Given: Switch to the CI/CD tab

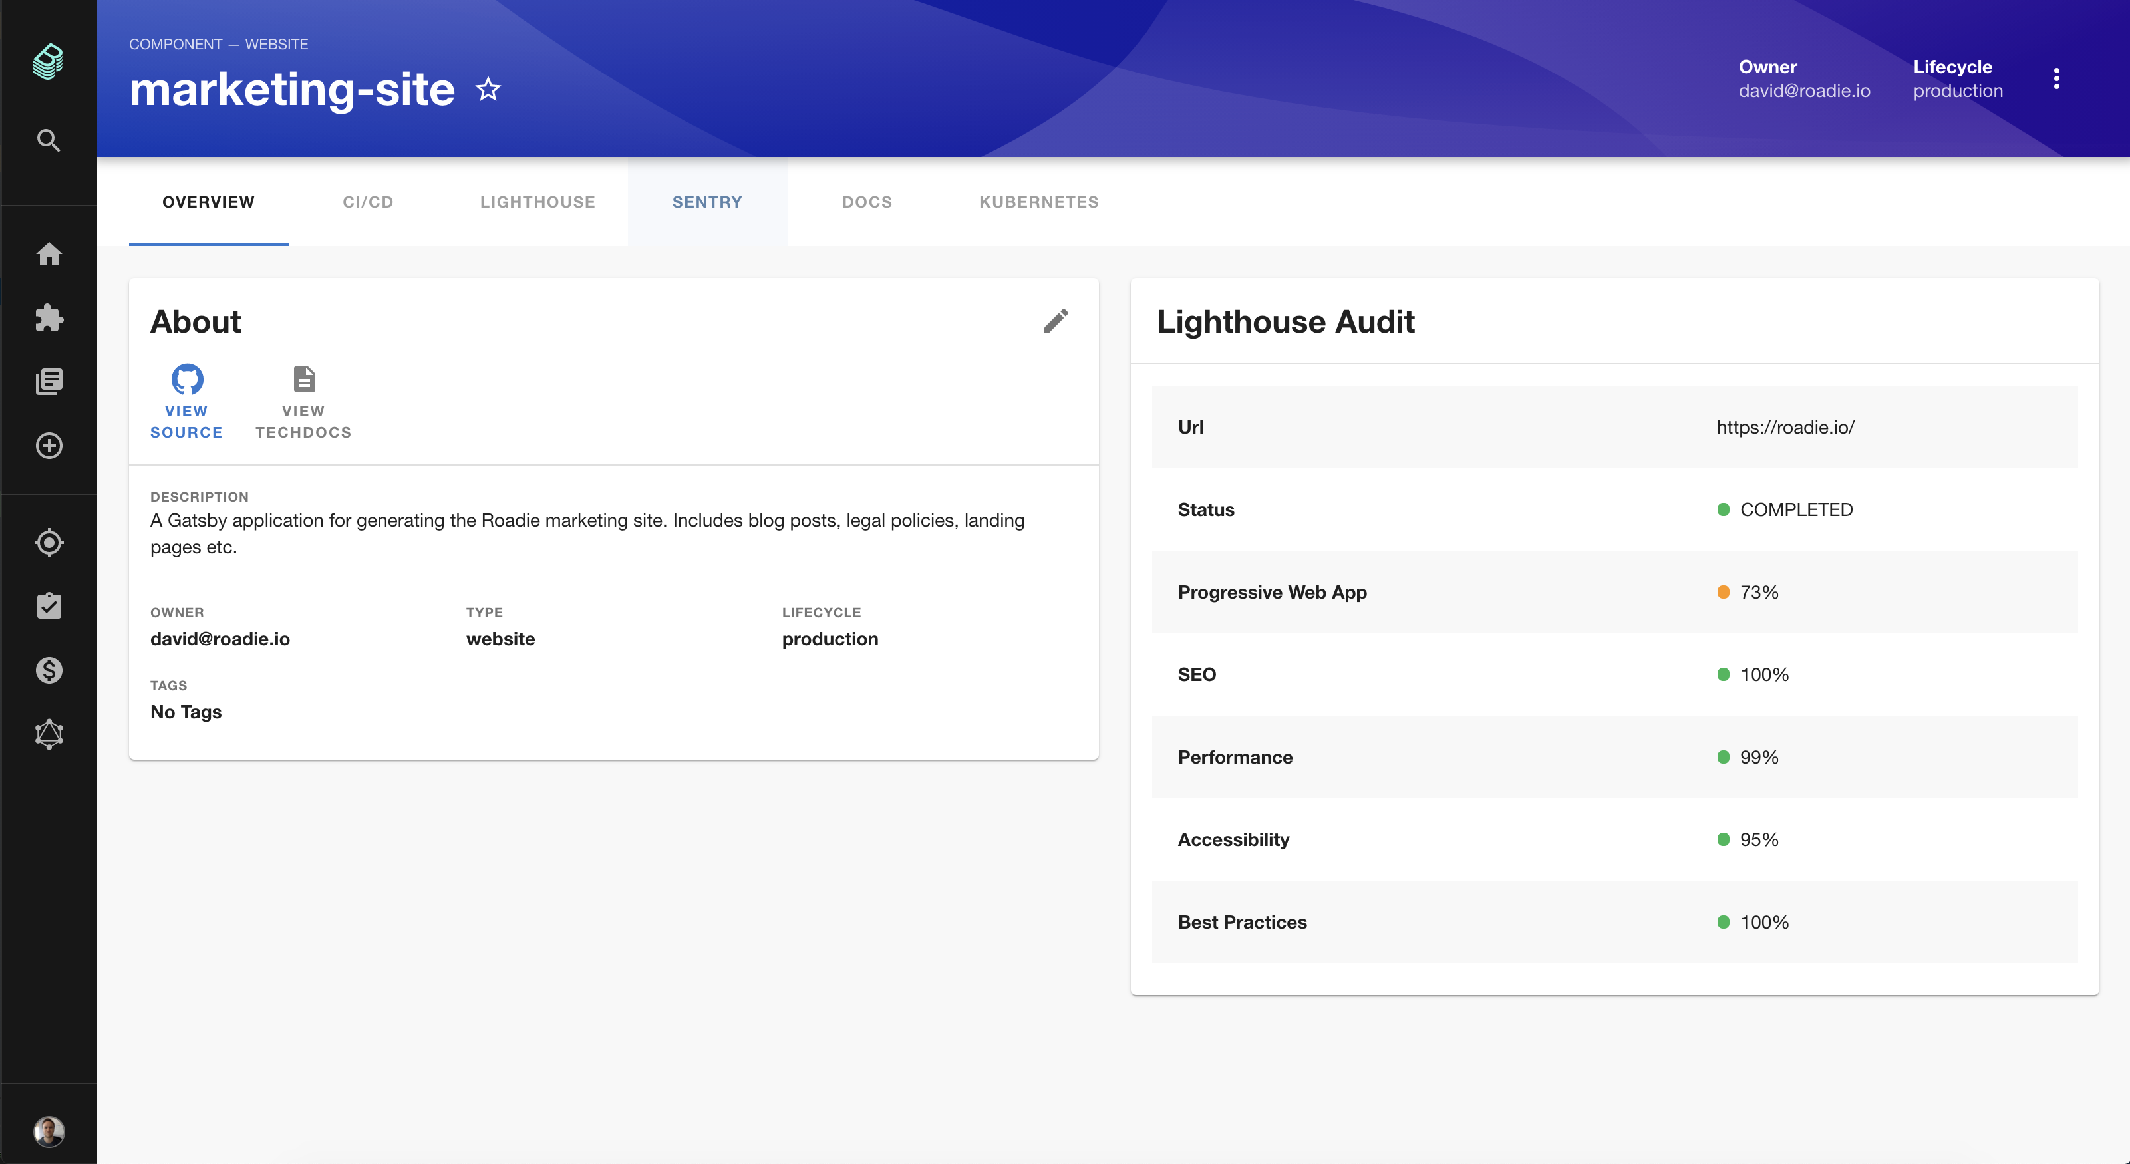Looking at the screenshot, I should [x=368, y=202].
